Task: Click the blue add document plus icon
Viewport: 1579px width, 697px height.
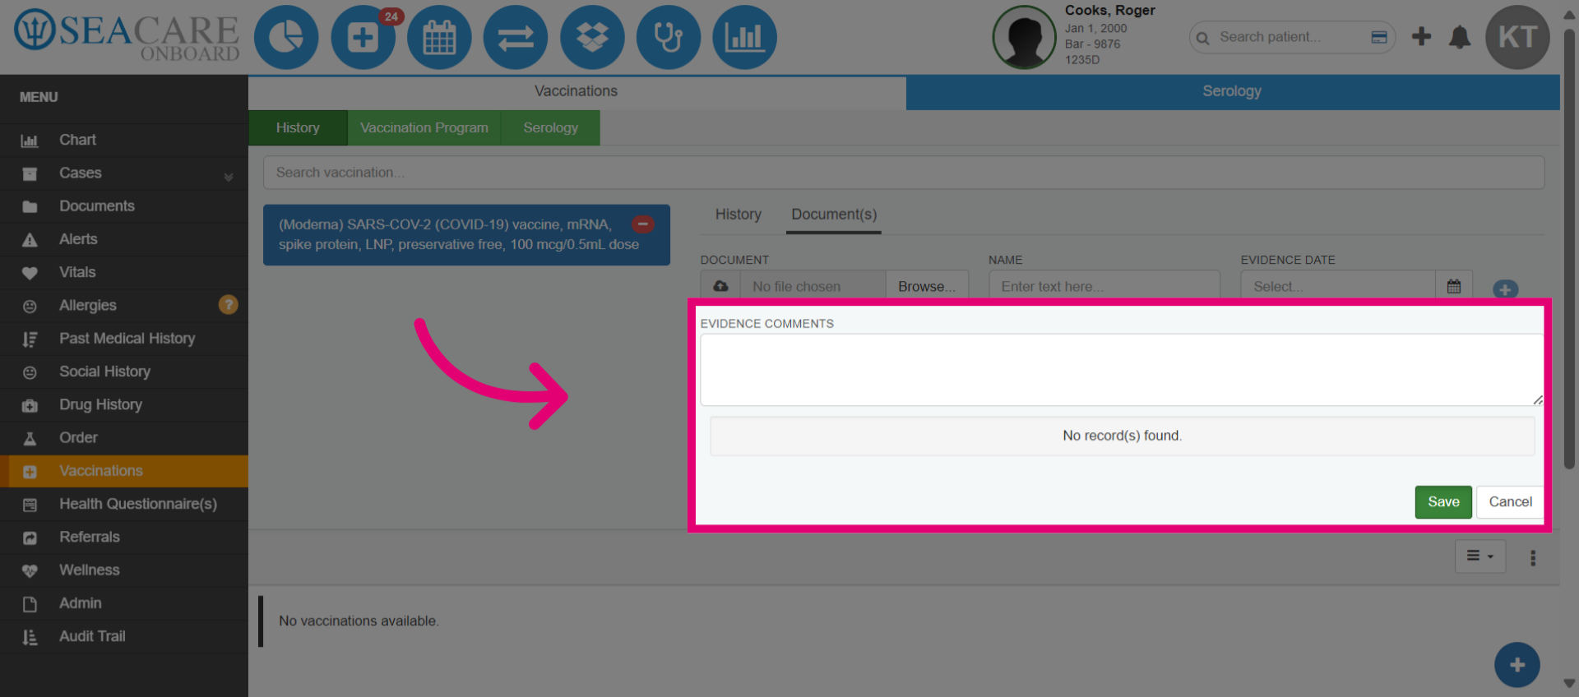Action: point(1505,289)
